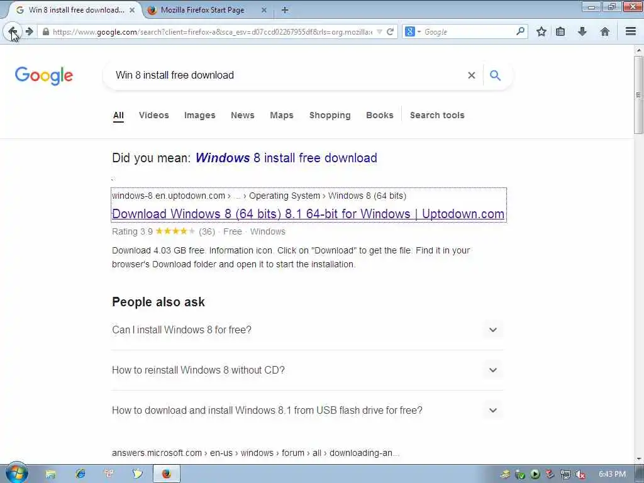Screen dimensions: 644x483
Task: Switch to Books results
Action: coord(379,116)
